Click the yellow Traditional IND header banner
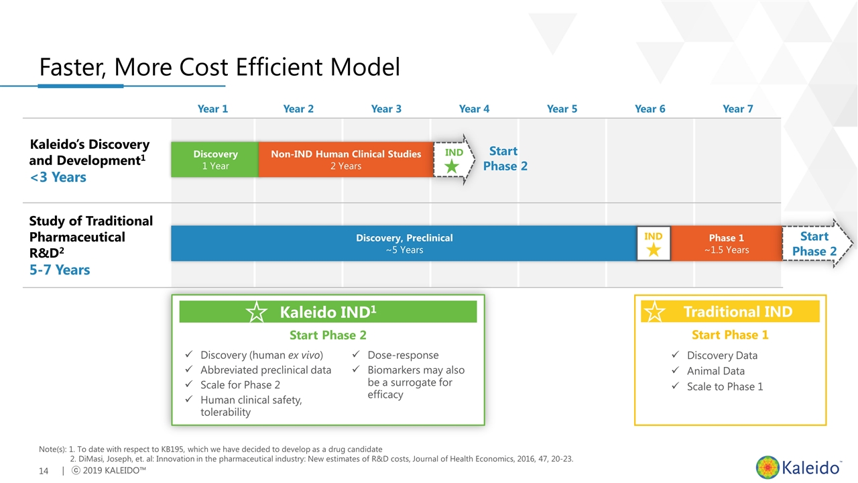This screenshot has height=483, width=858. click(730, 311)
